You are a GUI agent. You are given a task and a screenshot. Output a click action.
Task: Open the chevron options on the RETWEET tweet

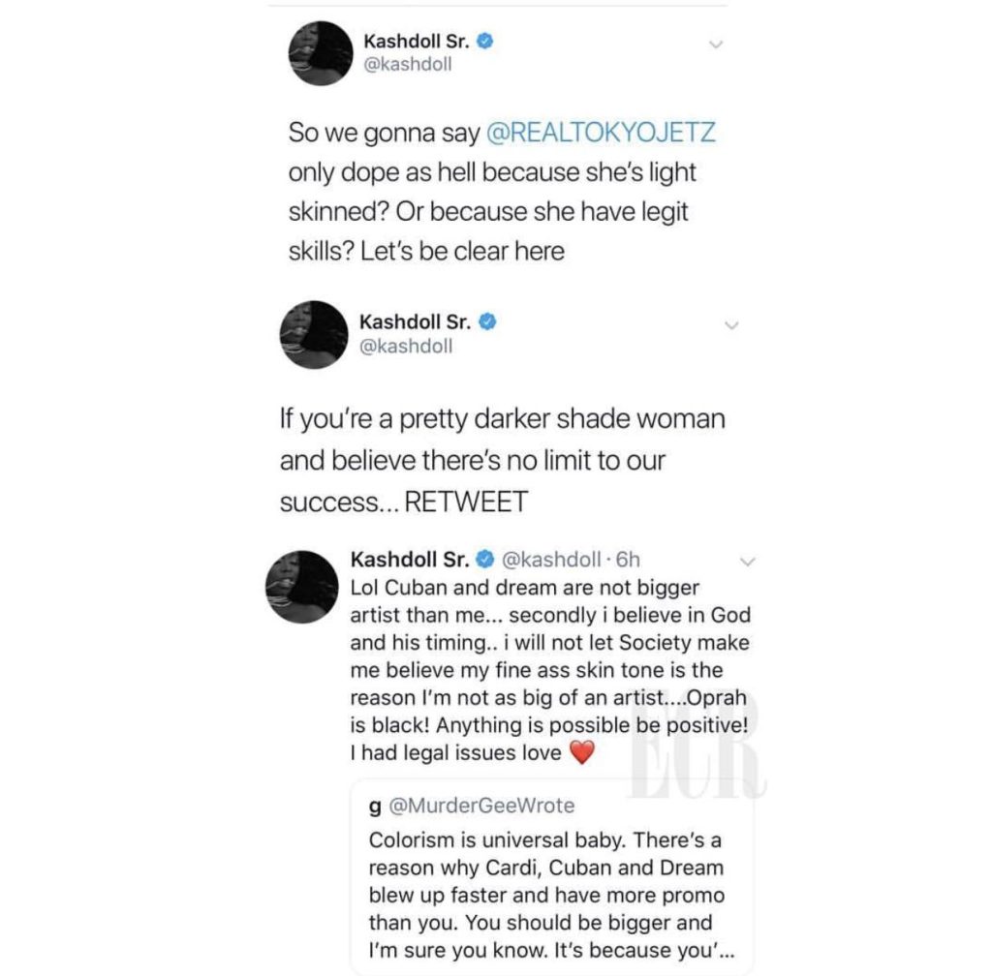point(731,325)
